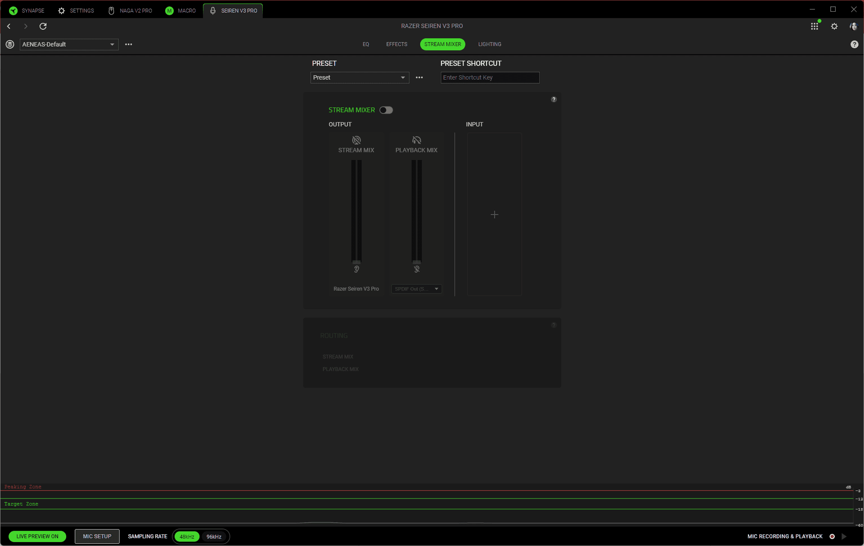Image resolution: width=864 pixels, height=546 pixels.
Task: Add an input channel with plus
Action: pyautogui.click(x=494, y=215)
